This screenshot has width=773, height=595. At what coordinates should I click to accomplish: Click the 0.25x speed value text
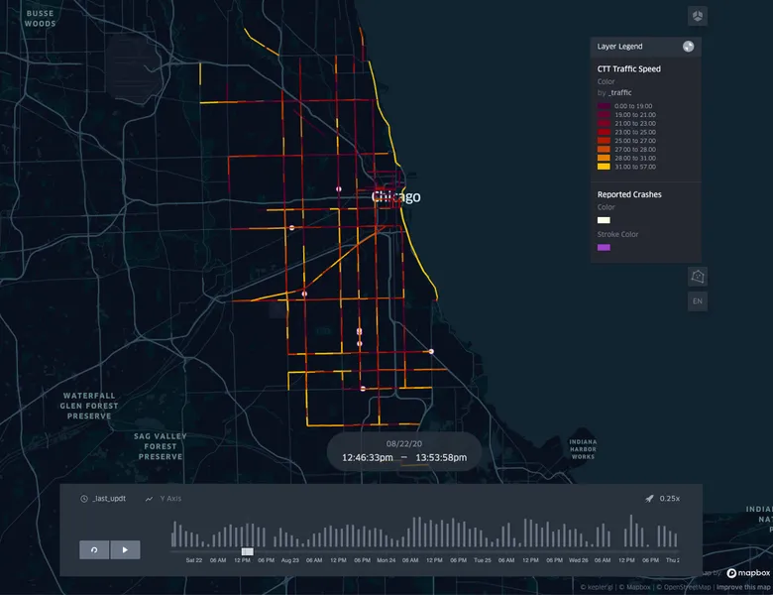pyautogui.click(x=670, y=499)
